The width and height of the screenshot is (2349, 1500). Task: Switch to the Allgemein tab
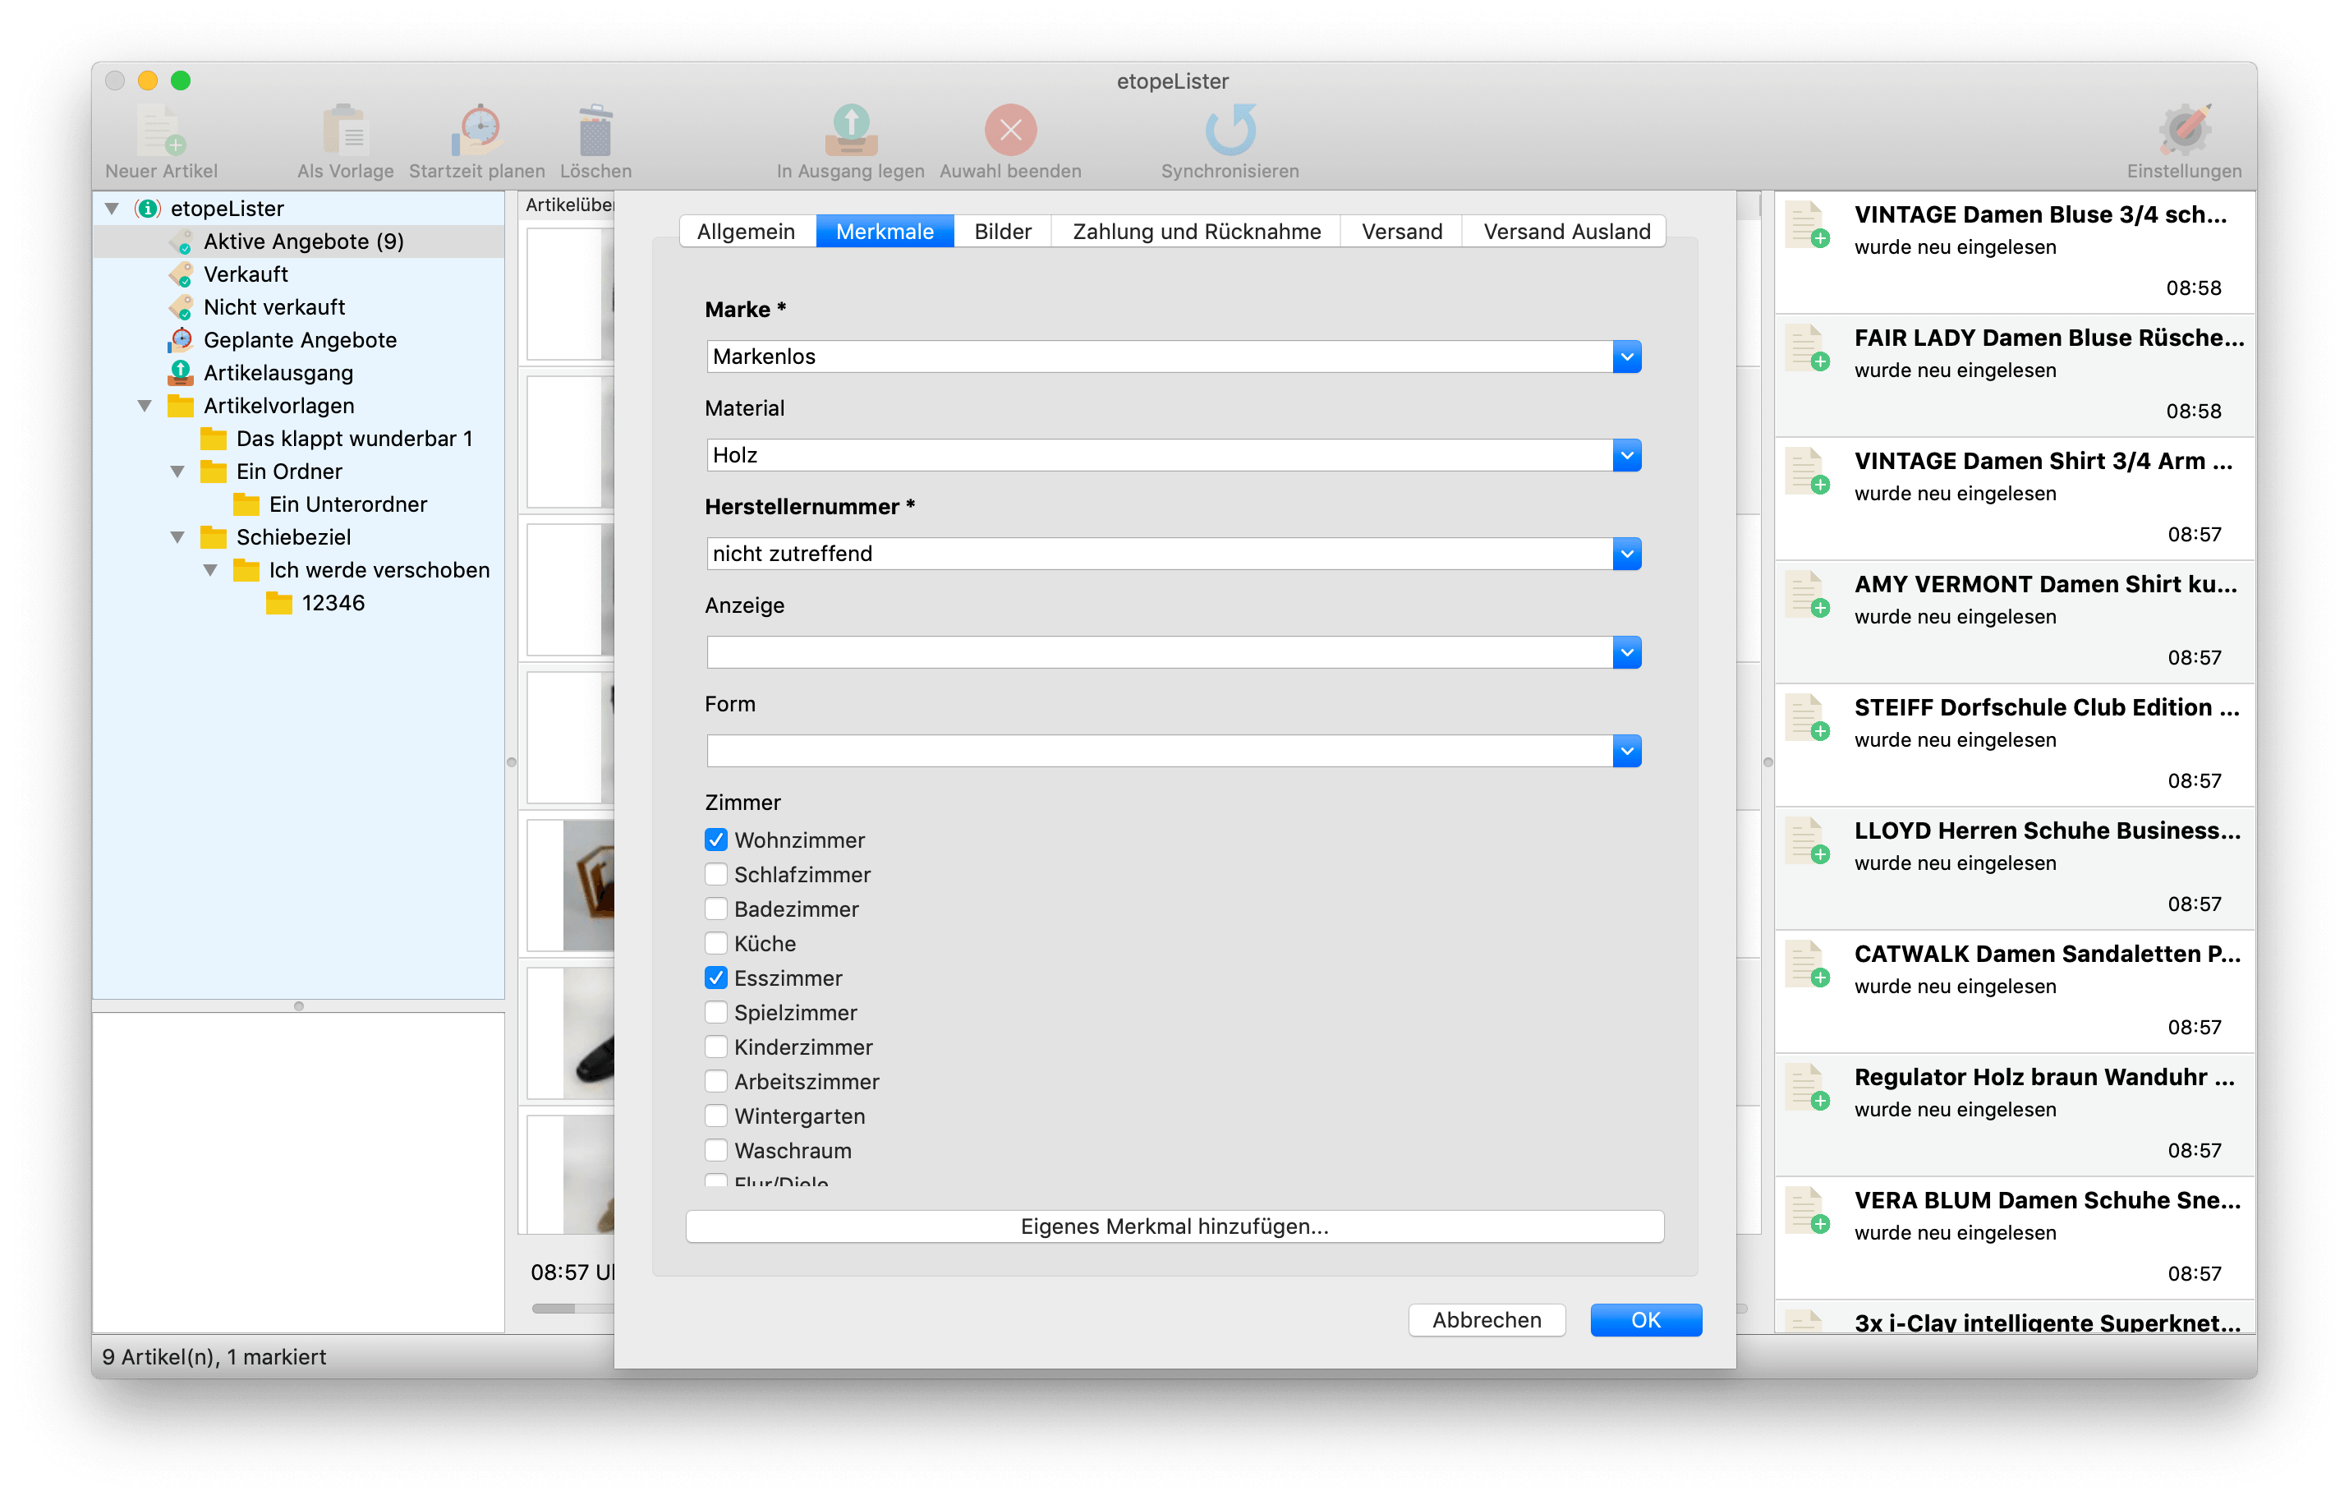(x=747, y=232)
